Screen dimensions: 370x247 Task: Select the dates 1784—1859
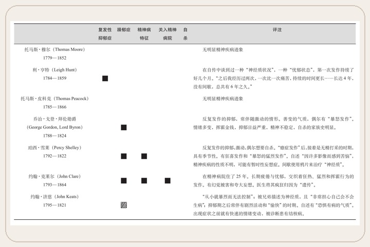point(54,78)
